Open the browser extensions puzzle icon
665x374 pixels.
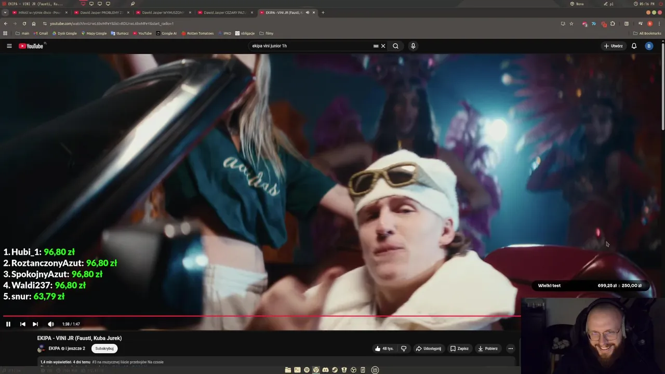[613, 23]
